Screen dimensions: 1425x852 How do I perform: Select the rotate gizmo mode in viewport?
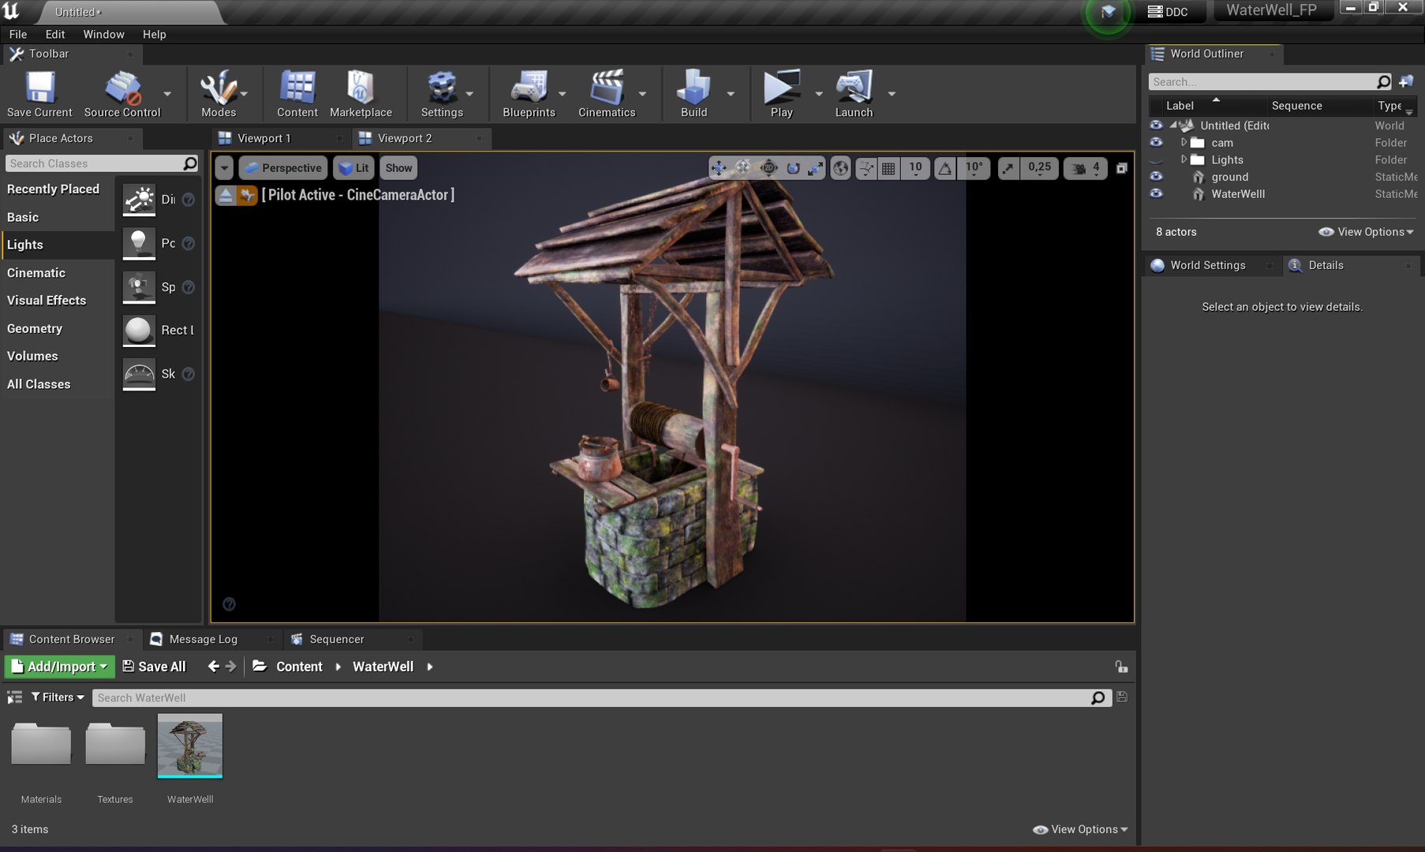click(793, 168)
